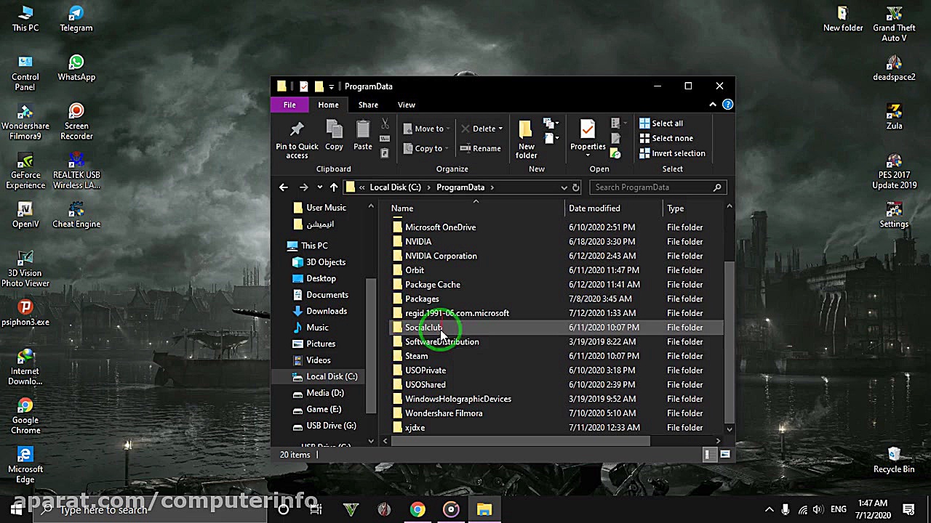Switch to large icons view toggle
The width and height of the screenshot is (931, 523).
coord(724,455)
